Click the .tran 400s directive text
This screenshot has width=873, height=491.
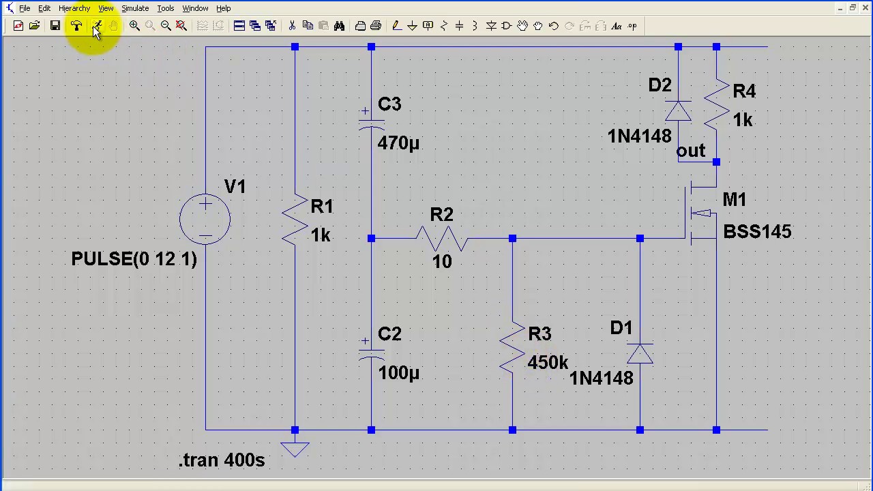coord(222,460)
